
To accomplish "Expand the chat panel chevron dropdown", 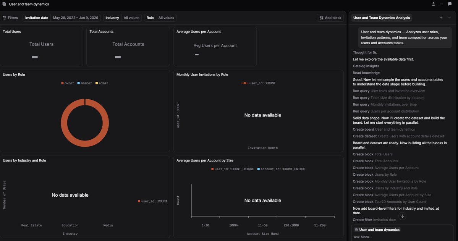I will (449, 18).
